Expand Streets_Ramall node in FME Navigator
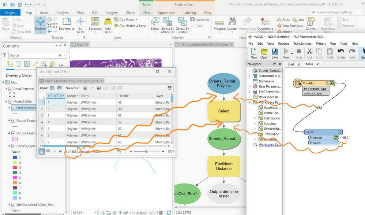The width and height of the screenshot is (365, 215). click(250, 70)
